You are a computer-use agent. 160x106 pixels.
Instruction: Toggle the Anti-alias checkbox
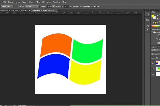[x=71, y=6]
